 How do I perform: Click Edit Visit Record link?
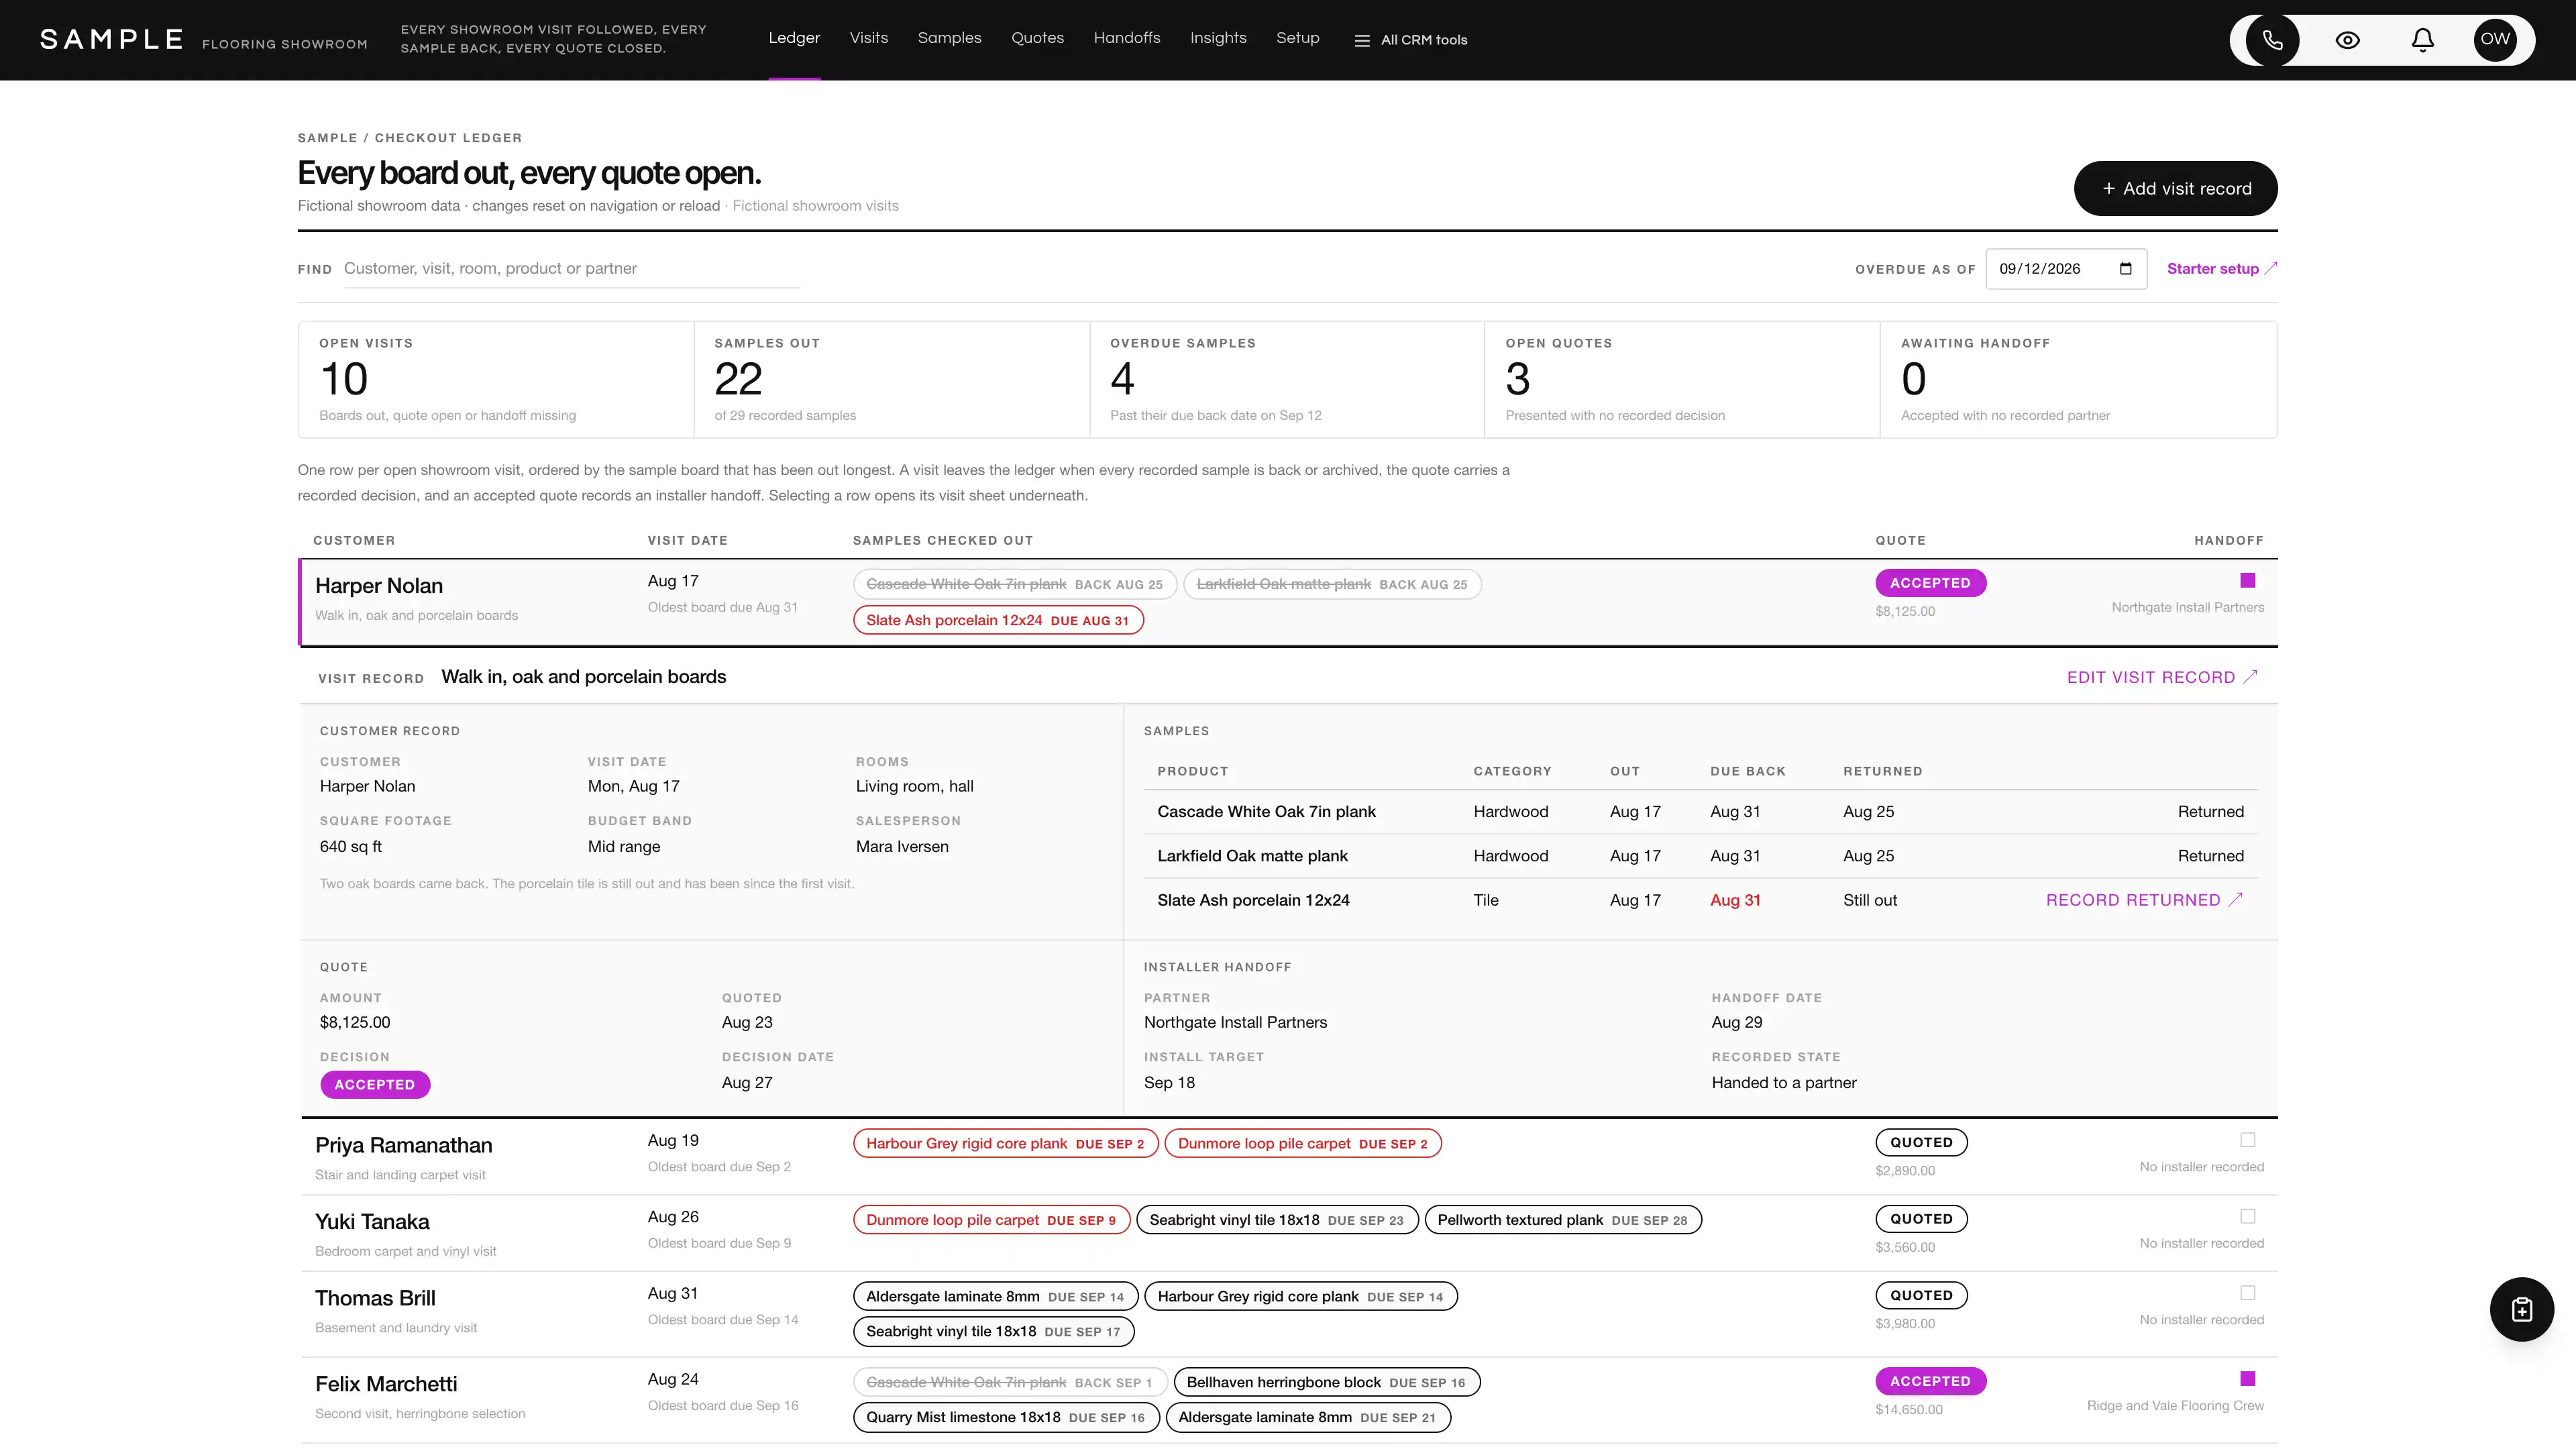point(2161,678)
